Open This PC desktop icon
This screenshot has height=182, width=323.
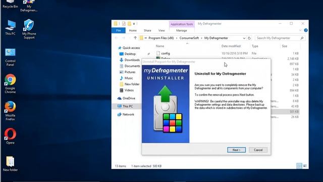coord(10,28)
